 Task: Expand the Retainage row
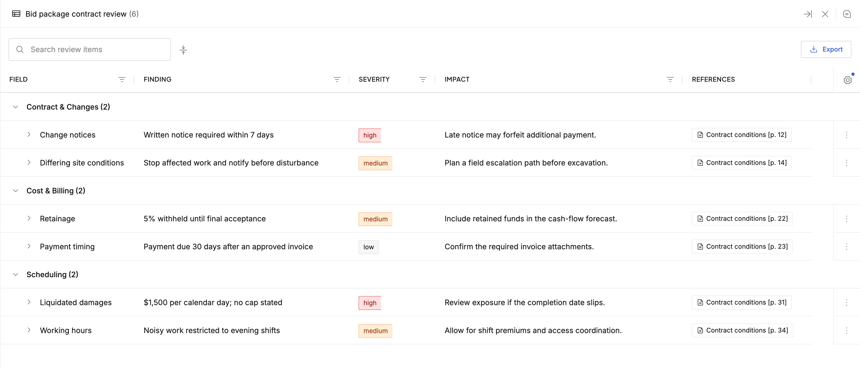(x=29, y=218)
